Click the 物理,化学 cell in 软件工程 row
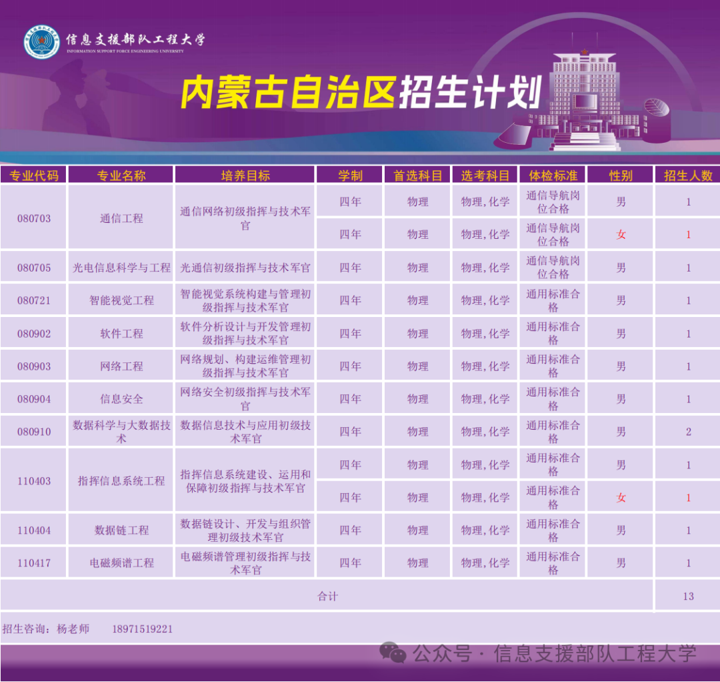Screen dimensions: 720x682 pyautogui.click(x=485, y=334)
